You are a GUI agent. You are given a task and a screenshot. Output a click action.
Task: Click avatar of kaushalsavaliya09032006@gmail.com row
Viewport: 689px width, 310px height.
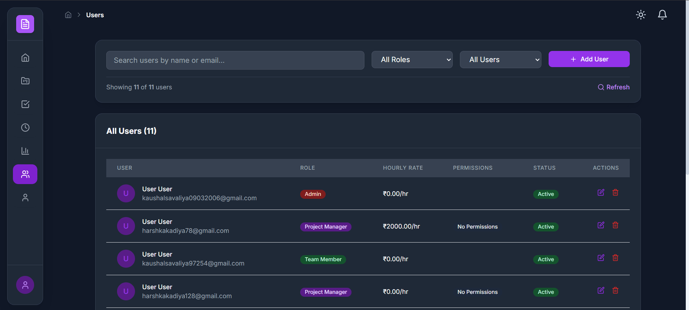click(x=126, y=193)
